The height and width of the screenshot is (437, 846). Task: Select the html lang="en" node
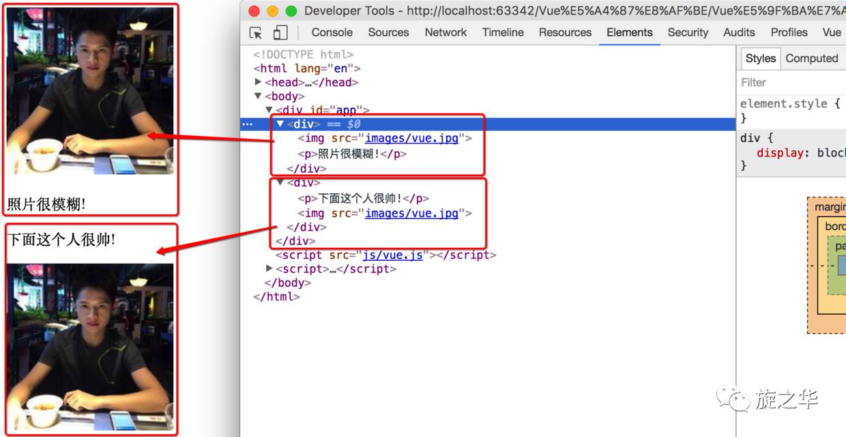point(307,68)
